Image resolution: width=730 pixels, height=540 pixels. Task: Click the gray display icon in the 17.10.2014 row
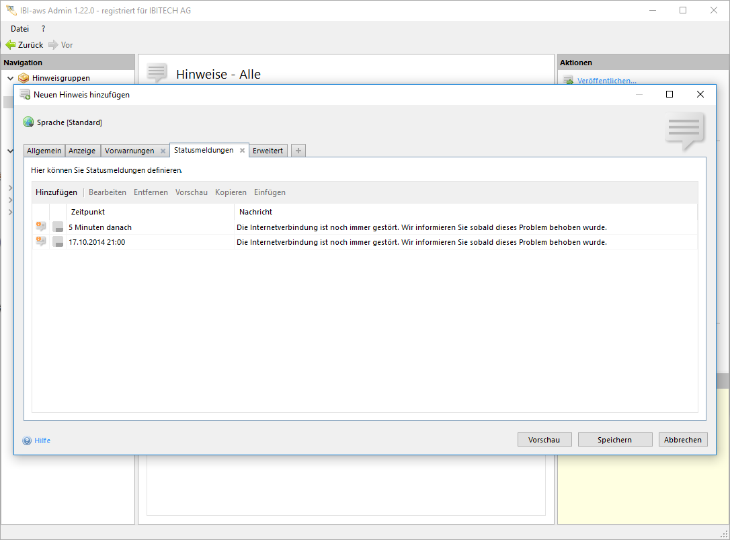tap(58, 242)
